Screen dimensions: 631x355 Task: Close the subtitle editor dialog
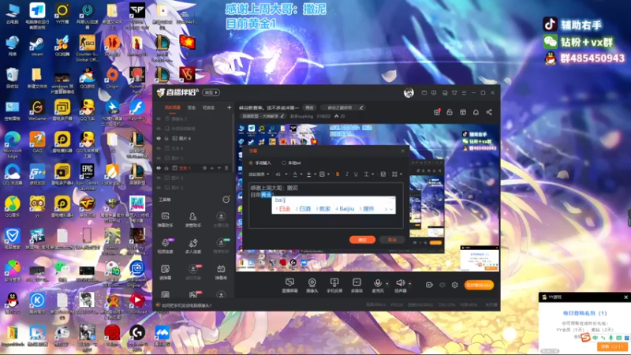[x=403, y=151]
